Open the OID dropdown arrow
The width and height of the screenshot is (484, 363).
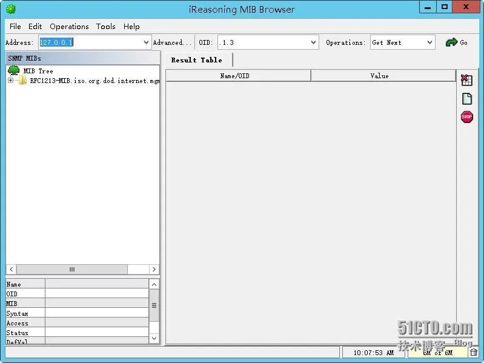[x=313, y=42]
